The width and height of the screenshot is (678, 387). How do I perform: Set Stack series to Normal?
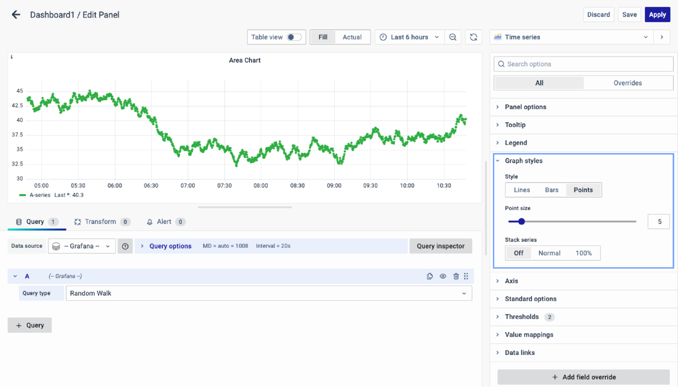tap(549, 253)
